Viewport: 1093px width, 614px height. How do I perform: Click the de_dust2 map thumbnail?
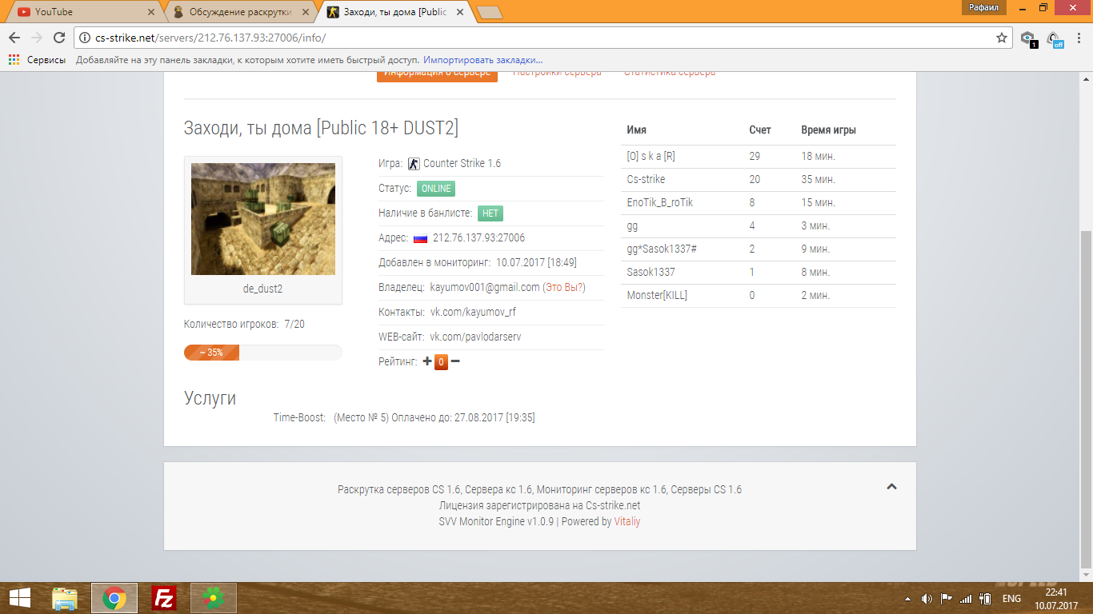tap(263, 219)
